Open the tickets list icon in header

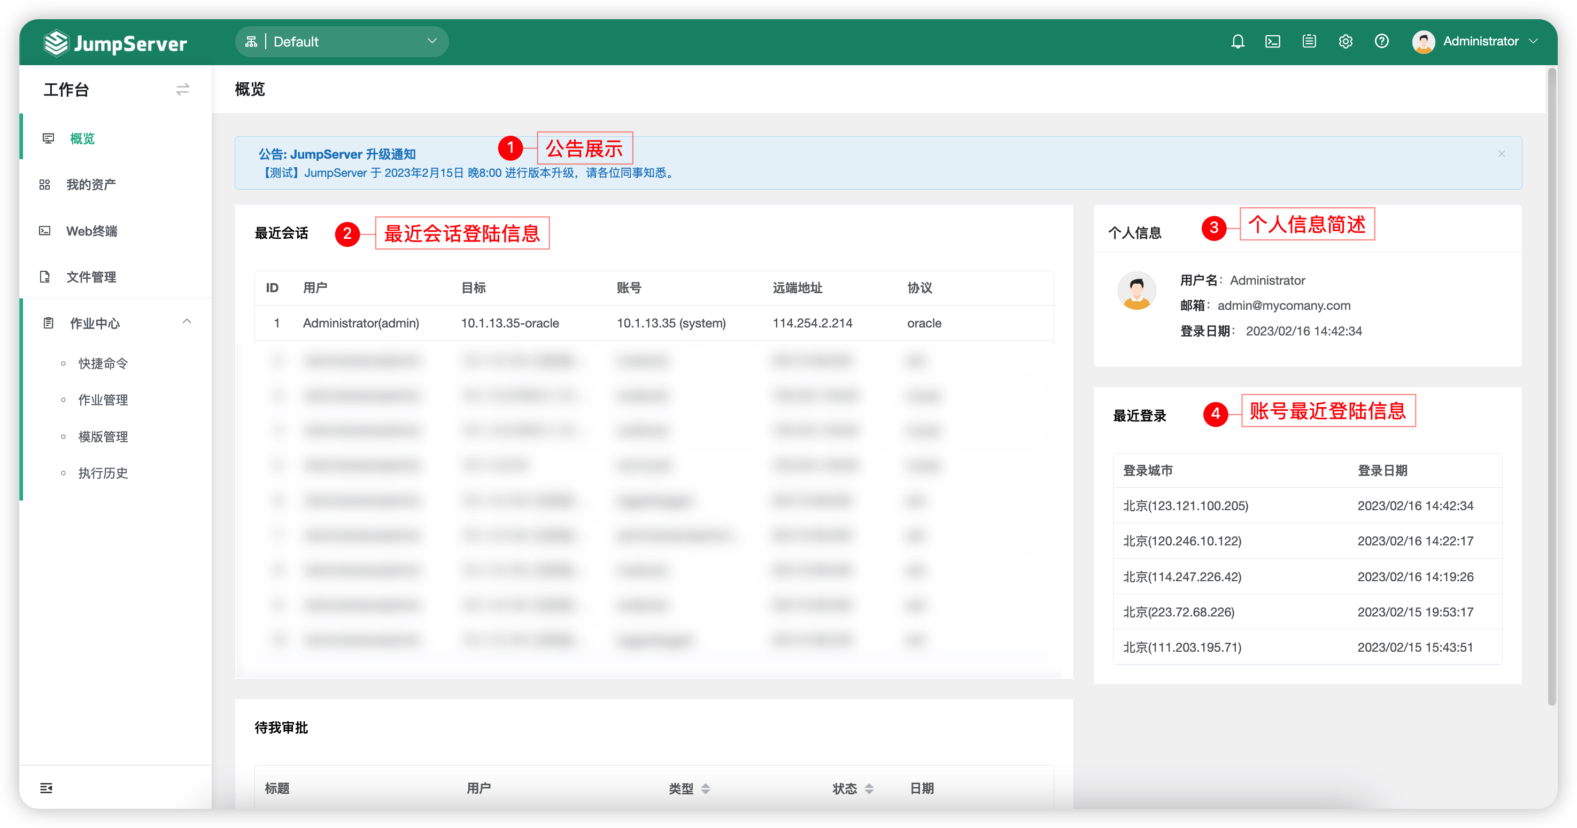[x=1309, y=42]
